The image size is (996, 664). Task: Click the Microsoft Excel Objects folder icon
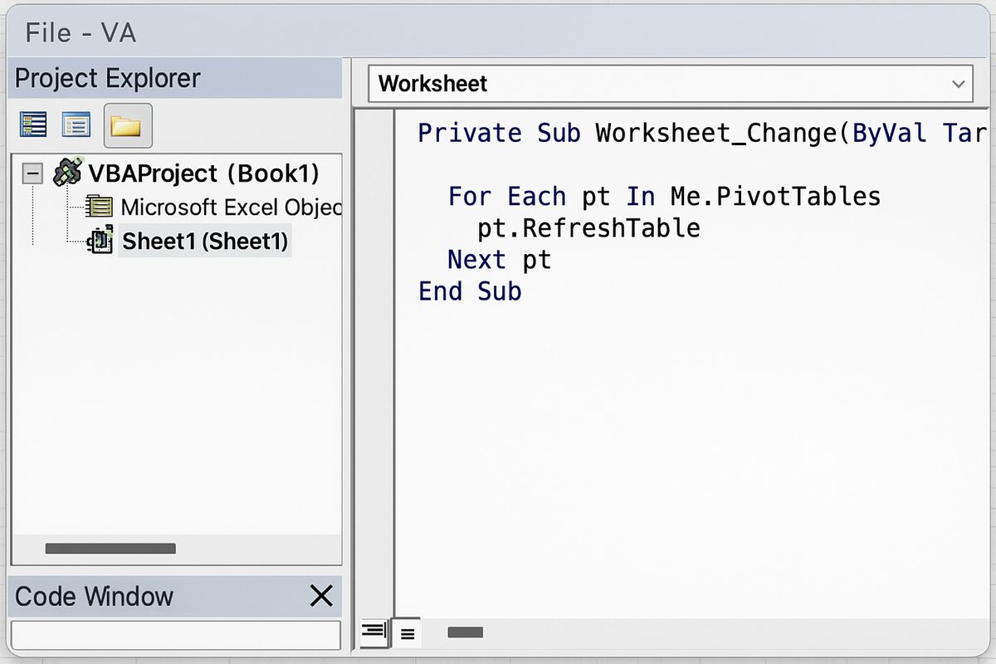coord(100,207)
